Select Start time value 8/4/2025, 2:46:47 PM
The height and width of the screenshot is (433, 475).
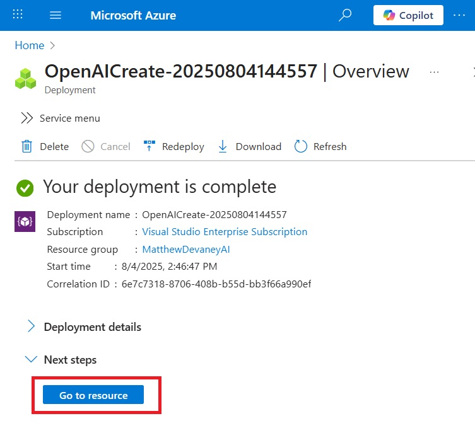169,266
